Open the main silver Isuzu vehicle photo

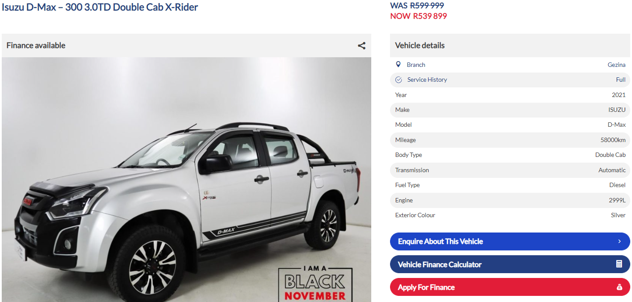pos(186,180)
